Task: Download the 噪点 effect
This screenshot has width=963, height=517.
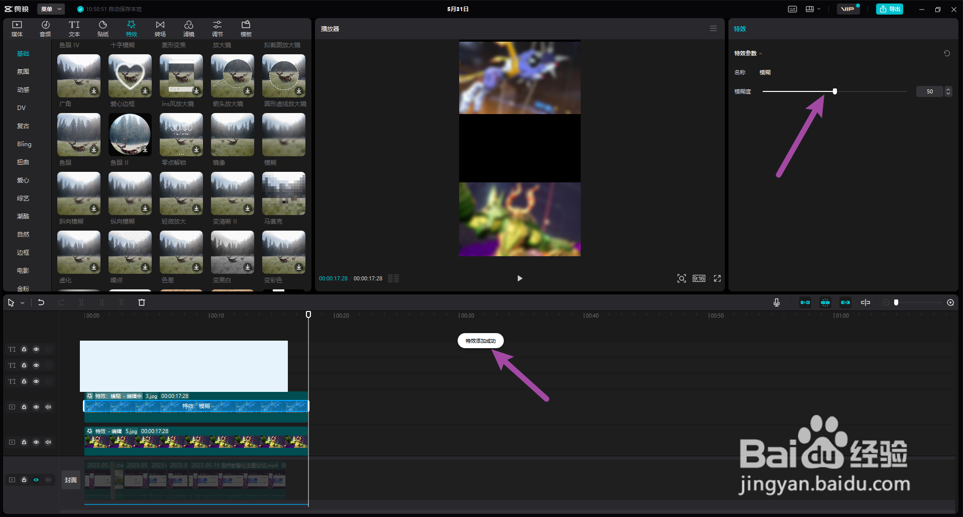Action: point(145,267)
